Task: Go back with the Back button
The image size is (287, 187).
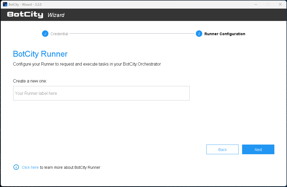Action: click(x=222, y=149)
